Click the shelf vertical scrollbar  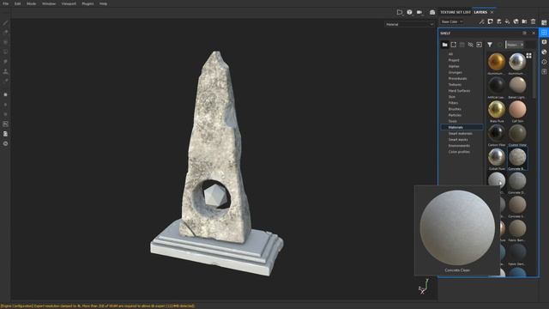coord(534,76)
